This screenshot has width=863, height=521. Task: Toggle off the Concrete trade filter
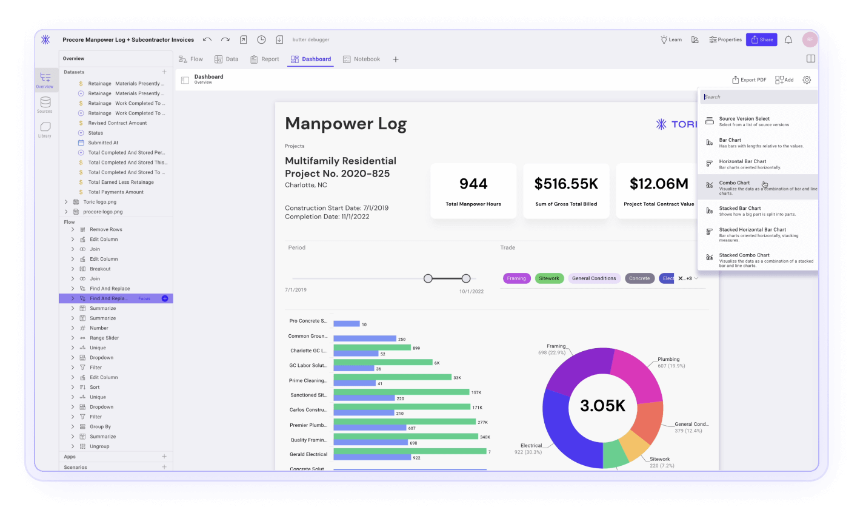coord(639,278)
